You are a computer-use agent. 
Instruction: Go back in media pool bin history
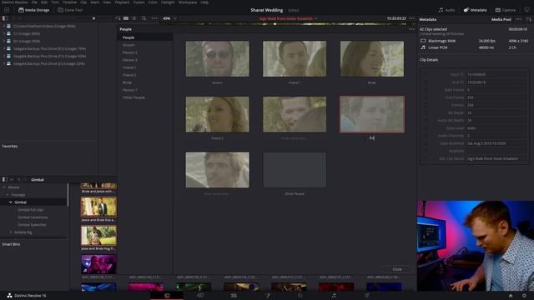tap(19, 180)
